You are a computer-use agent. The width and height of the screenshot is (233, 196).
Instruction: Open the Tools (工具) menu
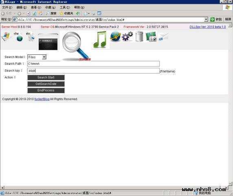[x=65, y=7]
